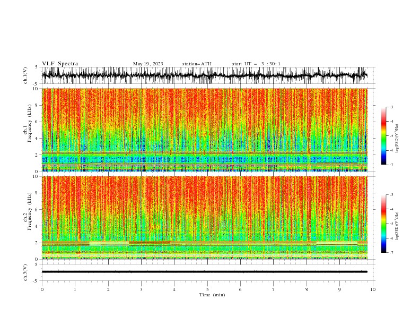Click the "ch.3(V)" axis label
This screenshot has height=325, width=420.
click(25, 272)
